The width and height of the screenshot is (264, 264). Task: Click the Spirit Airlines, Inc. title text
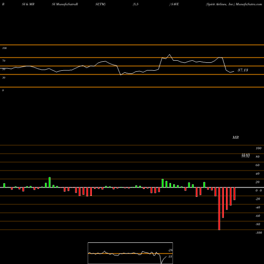coord(220,4)
